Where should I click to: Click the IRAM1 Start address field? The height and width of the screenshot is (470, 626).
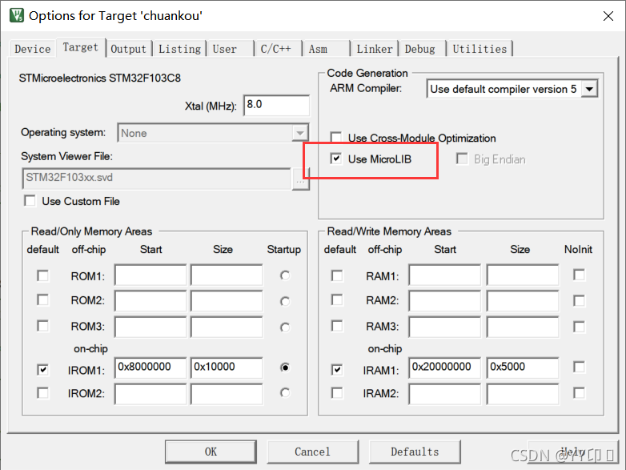pyautogui.click(x=445, y=368)
